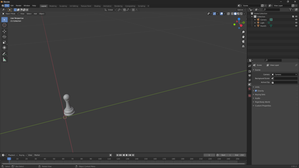Viewport: 299px width, 168px height.
Task: Click the camera view icon in viewport
Action: coord(243,41)
